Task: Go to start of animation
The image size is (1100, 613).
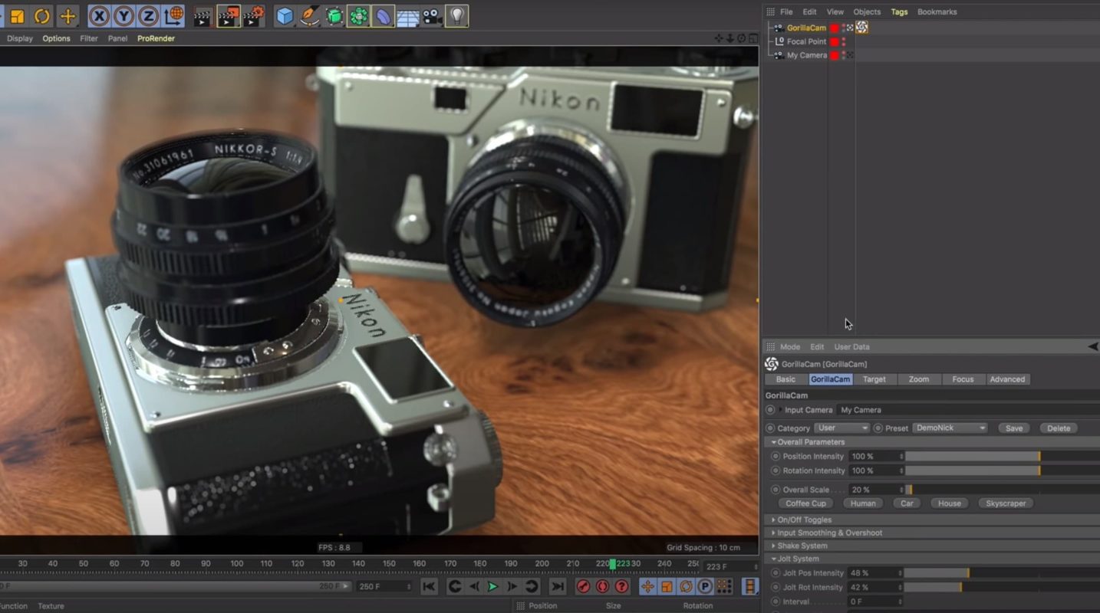Action: [x=429, y=587]
